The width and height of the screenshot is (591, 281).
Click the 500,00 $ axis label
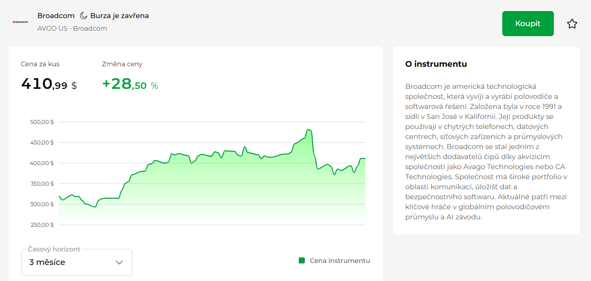(42, 122)
